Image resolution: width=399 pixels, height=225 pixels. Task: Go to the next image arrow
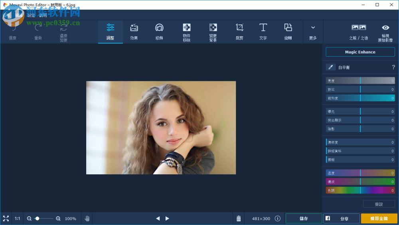pos(167,218)
